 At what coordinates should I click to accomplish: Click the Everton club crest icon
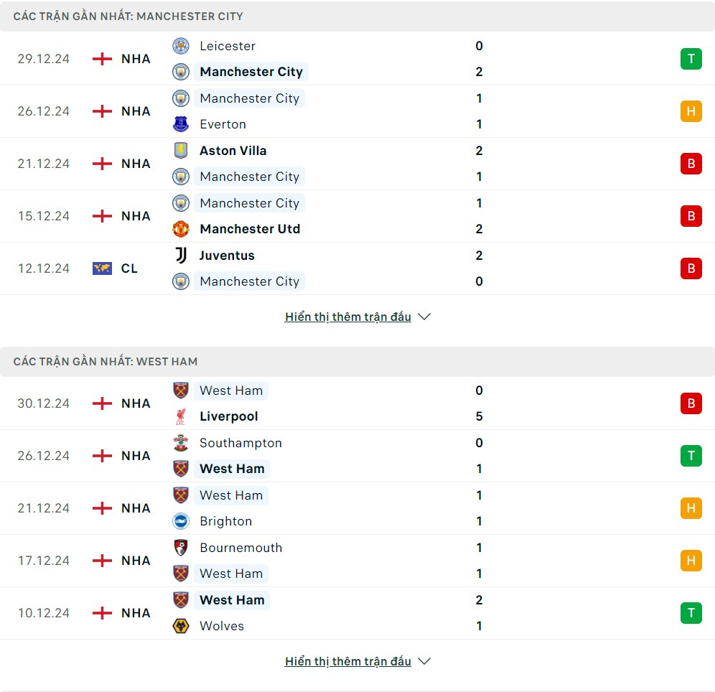[x=181, y=124]
